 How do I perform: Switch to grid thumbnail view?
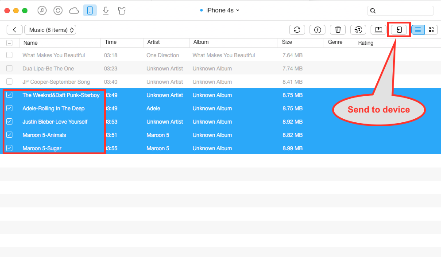(431, 30)
